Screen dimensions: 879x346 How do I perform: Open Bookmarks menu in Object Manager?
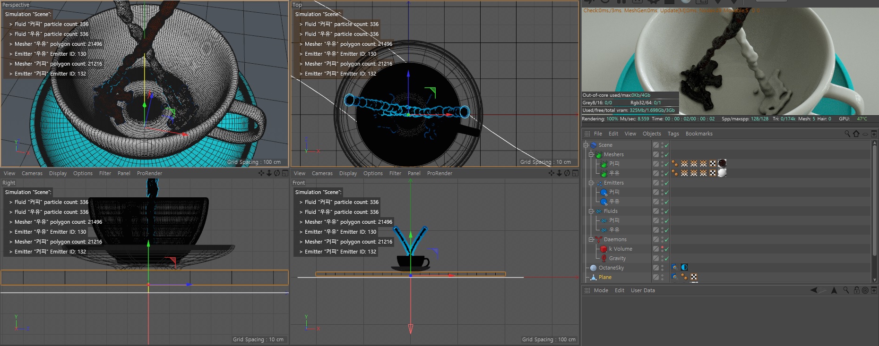pos(699,134)
